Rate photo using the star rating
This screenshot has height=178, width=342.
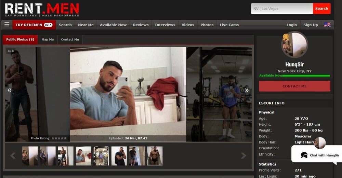pos(59,138)
